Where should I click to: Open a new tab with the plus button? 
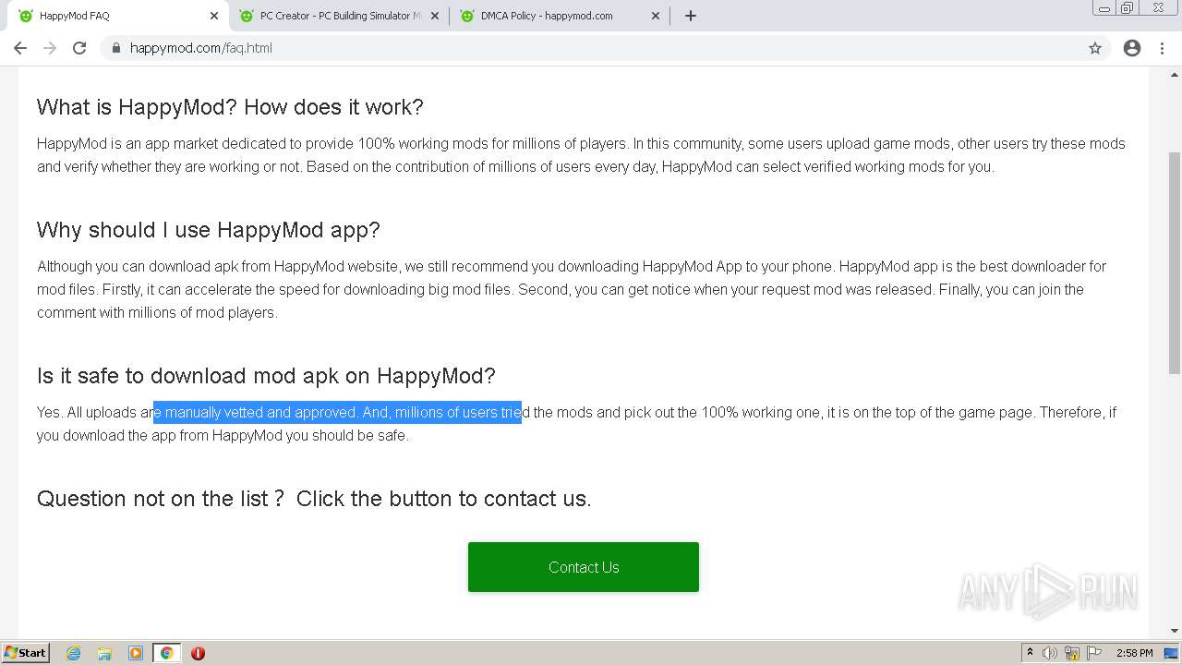pyautogui.click(x=690, y=16)
